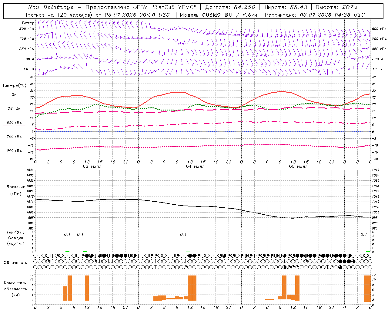Click the dotted 500 гПа temperature legend line
Viewport: 388px width, 310px height.
[13, 154]
